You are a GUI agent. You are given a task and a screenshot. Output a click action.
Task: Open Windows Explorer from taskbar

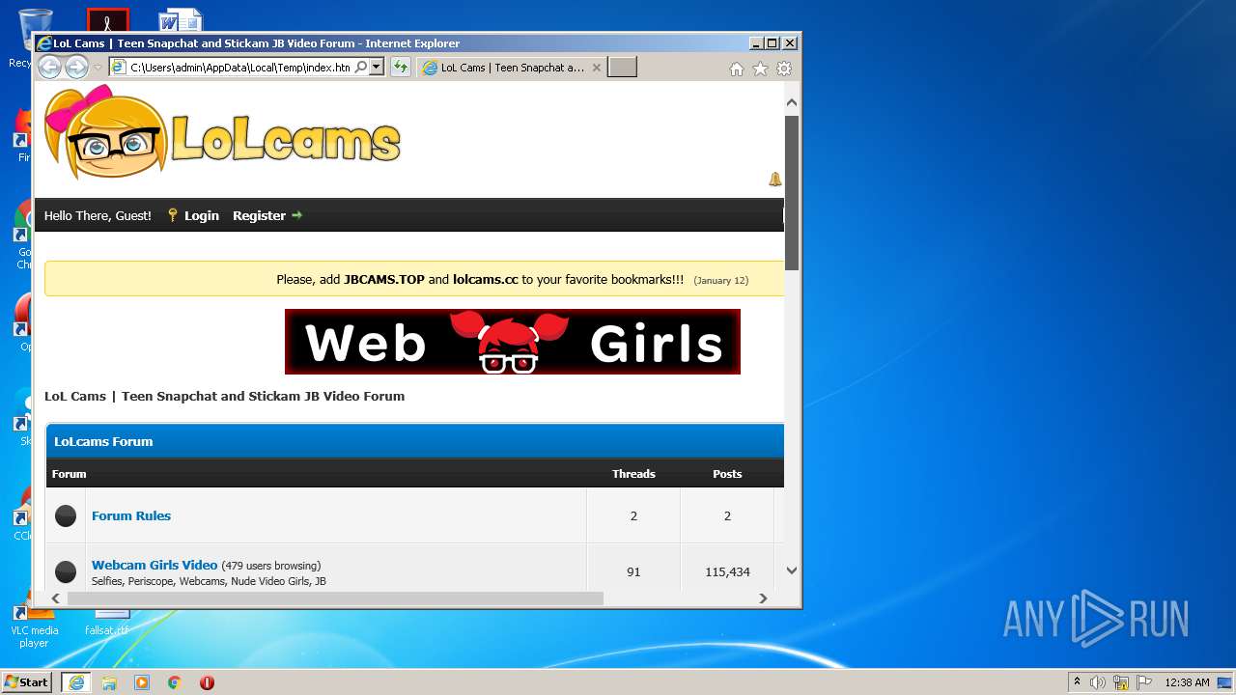click(109, 682)
